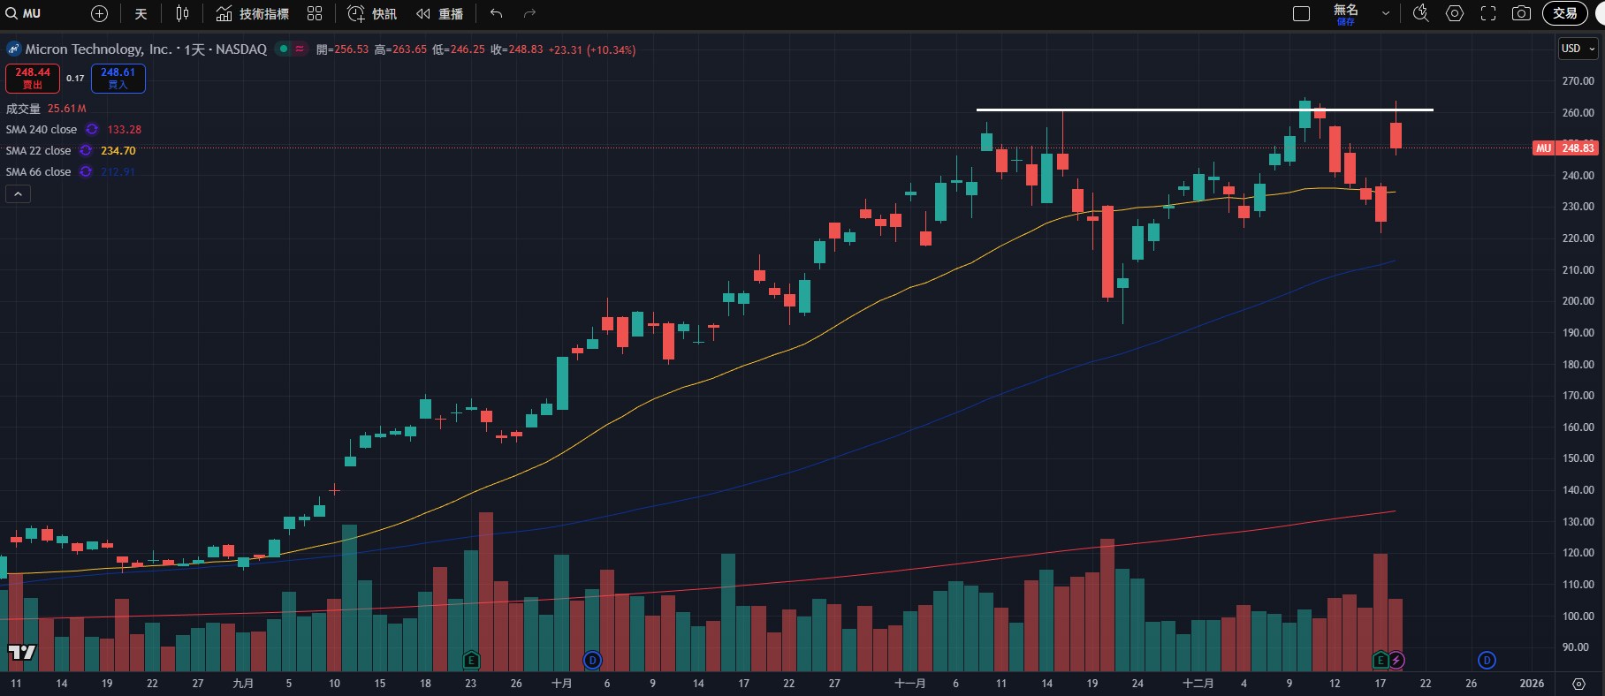Image resolution: width=1605 pixels, height=696 pixels.
Task: Open the 技術指標 indicators menu
Action: pyautogui.click(x=253, y=13)
